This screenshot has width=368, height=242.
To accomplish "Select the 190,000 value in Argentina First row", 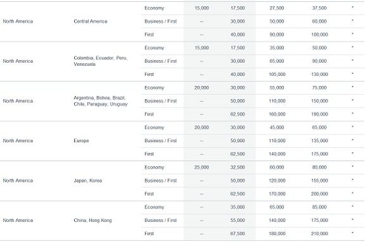I will (319, 114).
